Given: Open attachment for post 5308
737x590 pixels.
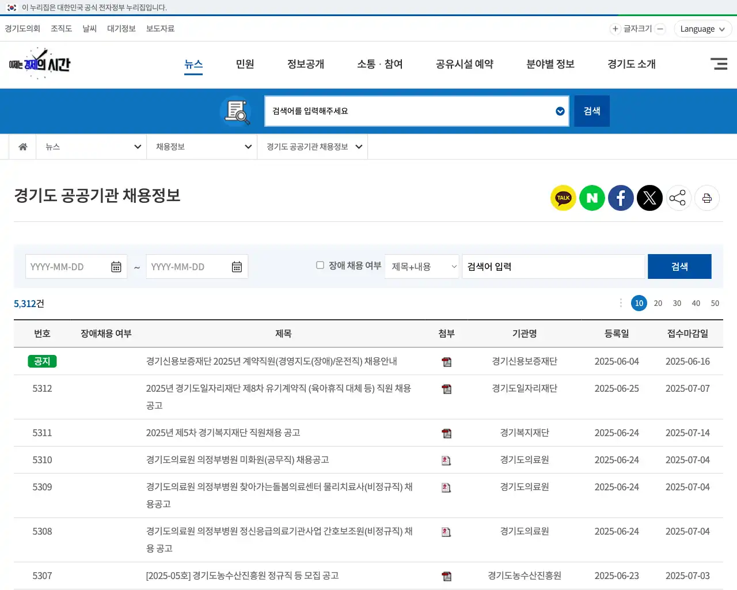Looking at the screenshot, I should 446,532.
